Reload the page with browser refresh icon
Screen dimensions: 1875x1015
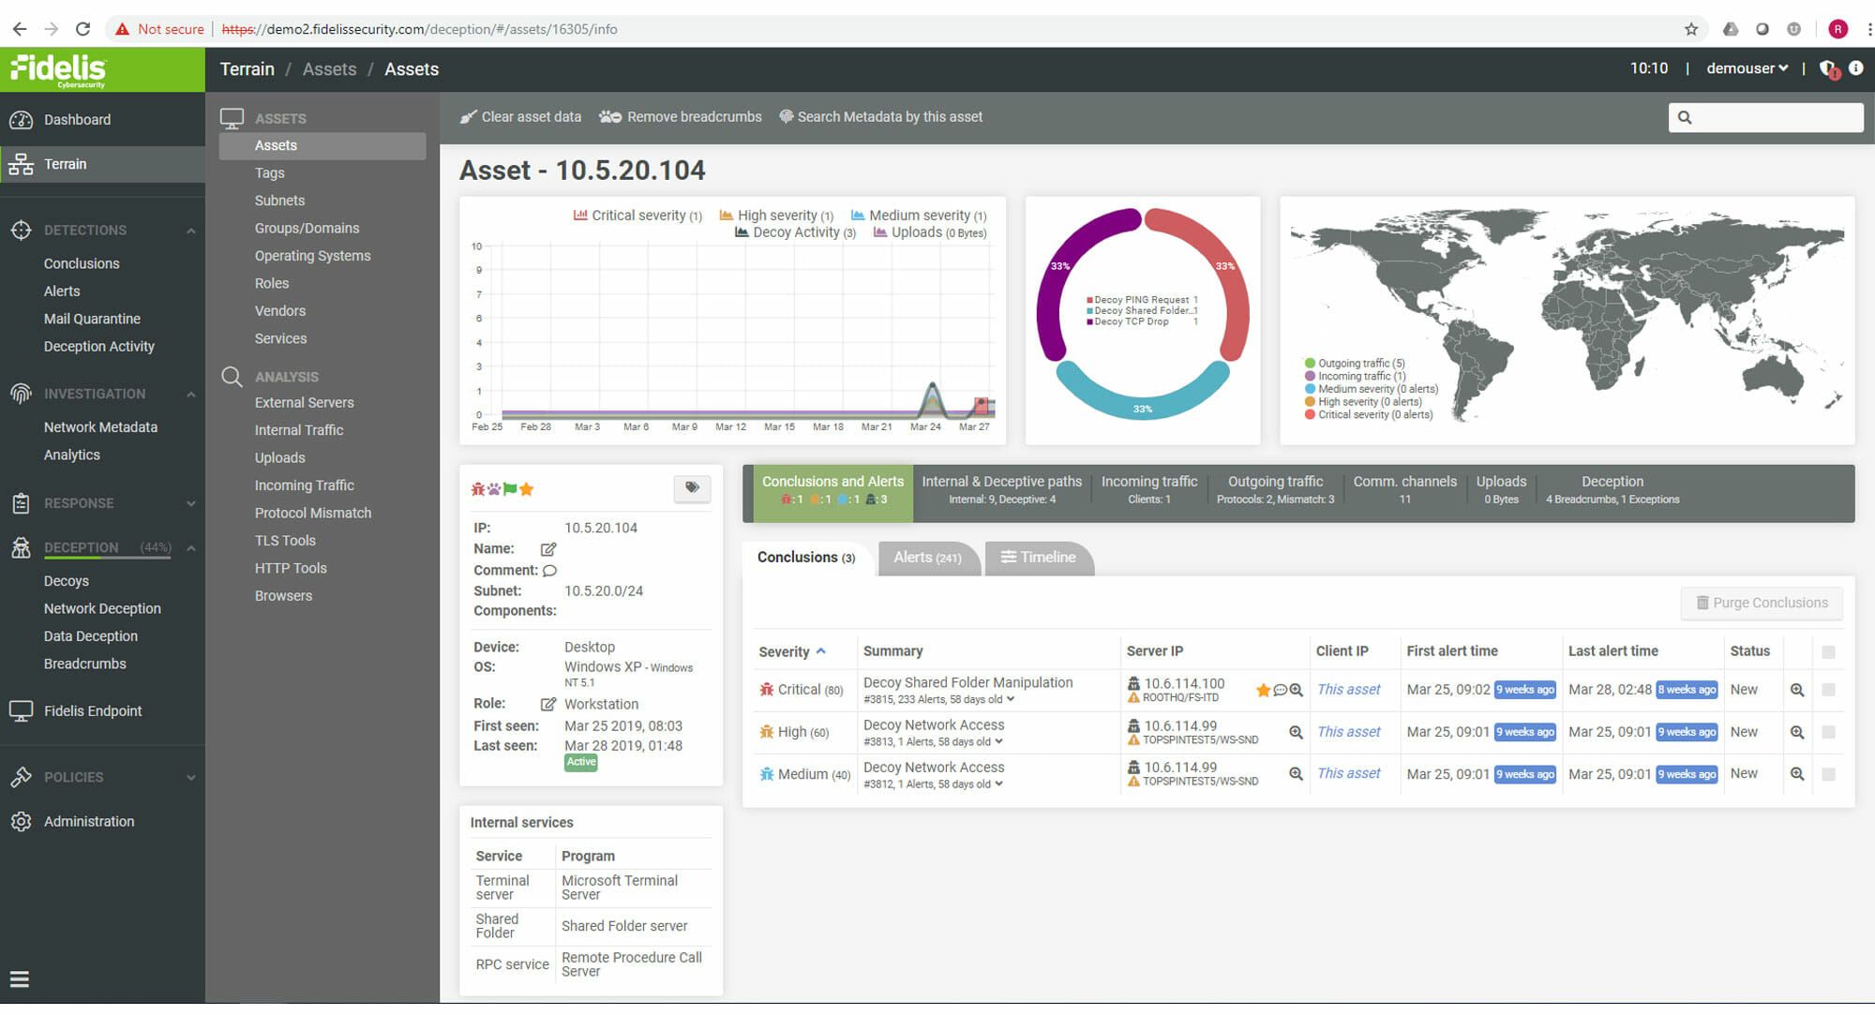(x=82, y=29)
